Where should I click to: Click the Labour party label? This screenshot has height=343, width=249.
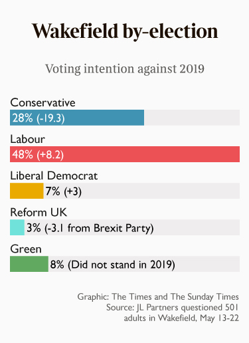(x=28, y=139)
